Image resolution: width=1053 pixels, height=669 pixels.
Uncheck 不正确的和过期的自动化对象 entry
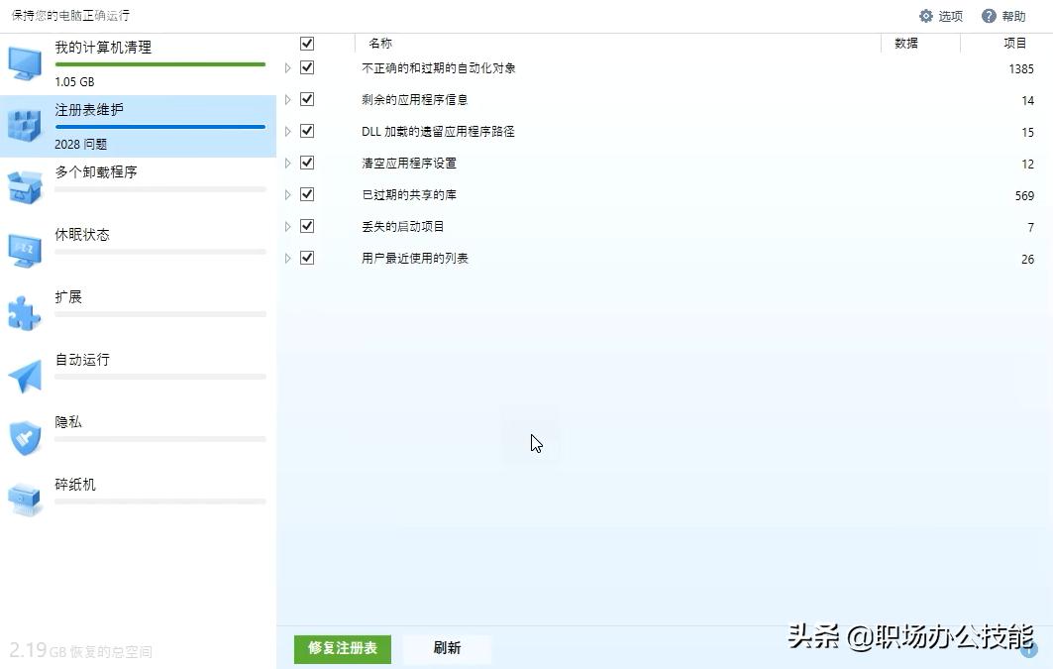(x=307, y=67)
